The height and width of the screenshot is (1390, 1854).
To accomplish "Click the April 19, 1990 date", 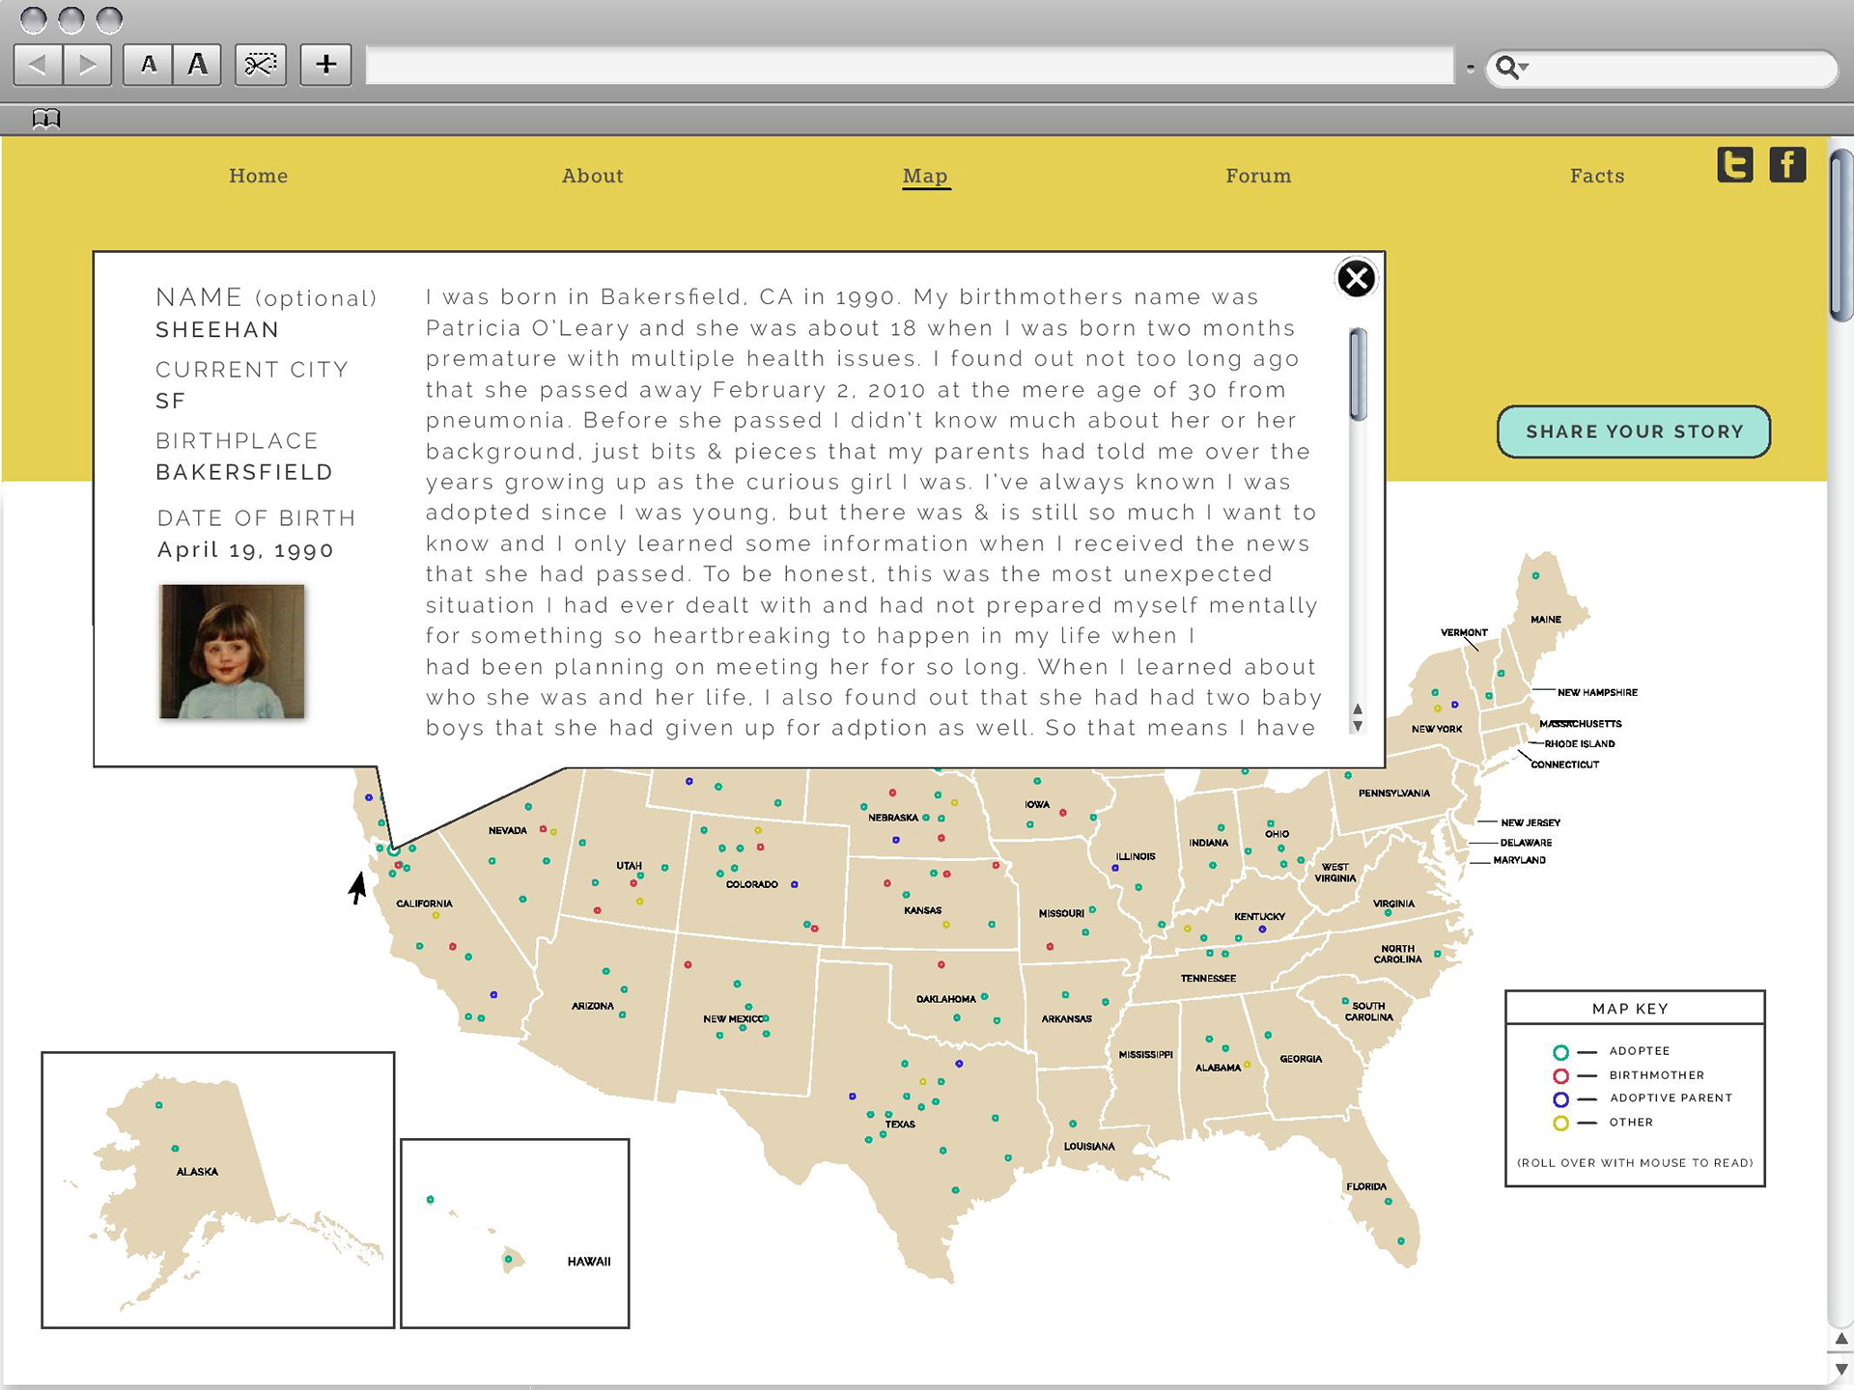I will [245, 550].
